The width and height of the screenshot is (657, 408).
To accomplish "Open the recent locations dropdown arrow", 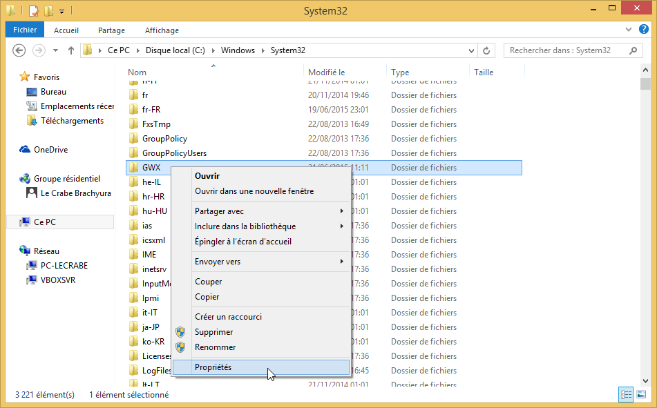I will coord(55,50).
